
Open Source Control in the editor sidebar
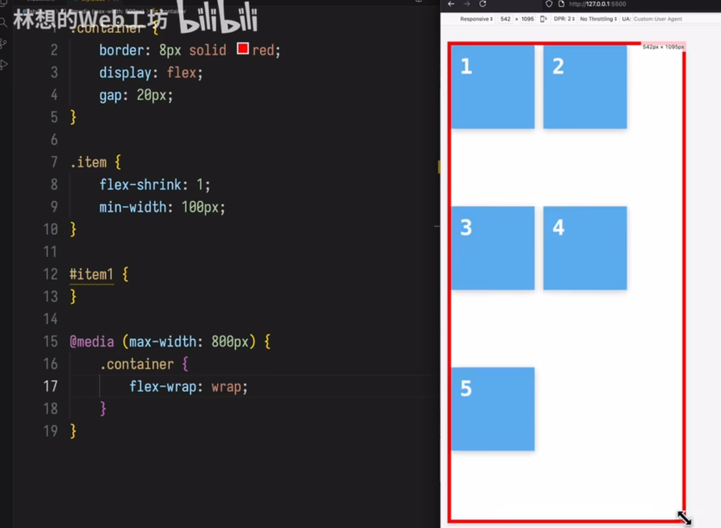coord(3,43)
